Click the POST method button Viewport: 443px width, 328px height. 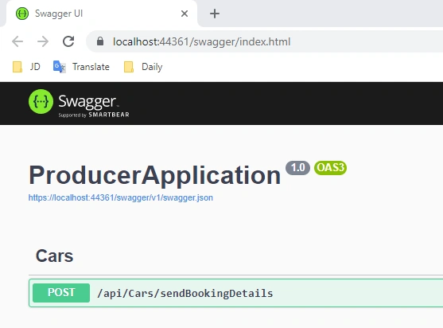61,293
